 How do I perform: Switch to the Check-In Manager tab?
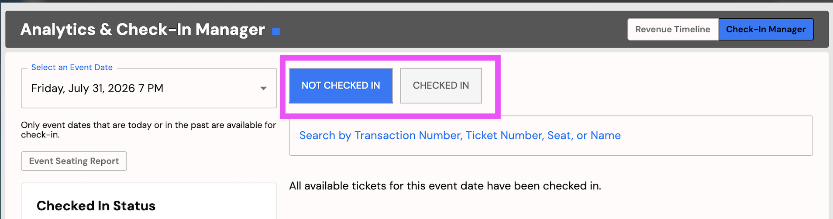(766, 29)
